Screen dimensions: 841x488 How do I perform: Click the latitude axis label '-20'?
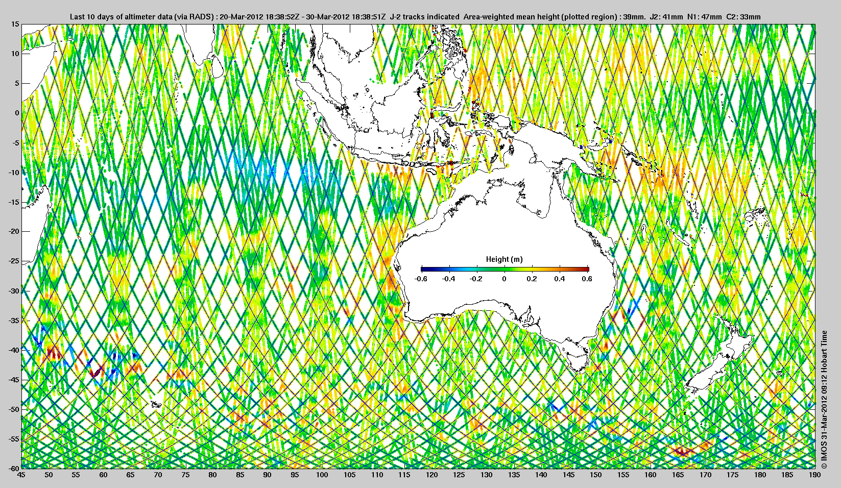click(13, 231)
